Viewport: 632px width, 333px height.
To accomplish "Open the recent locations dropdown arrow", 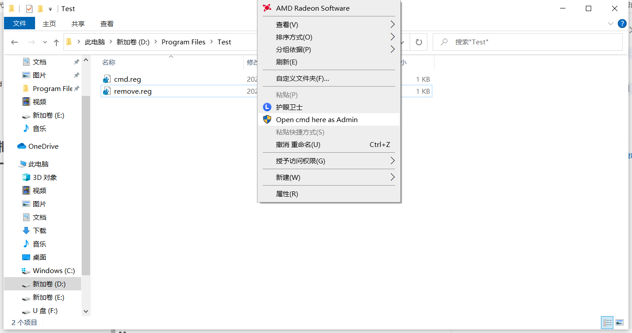I will click(x=45, y=42).
